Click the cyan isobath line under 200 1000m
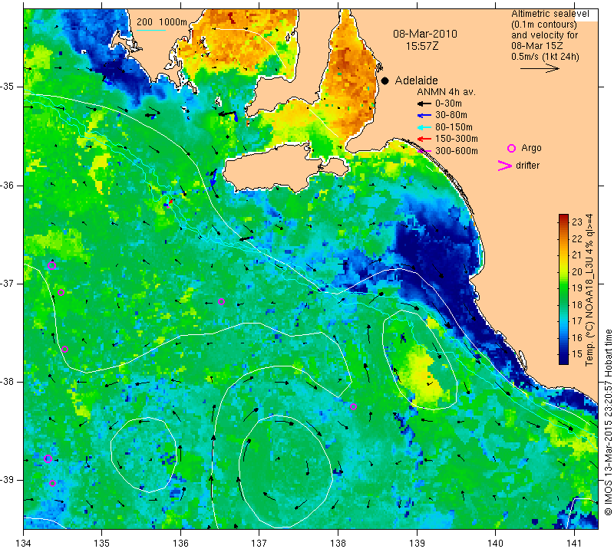Screen dimensions: 614x552 [151, 30]
